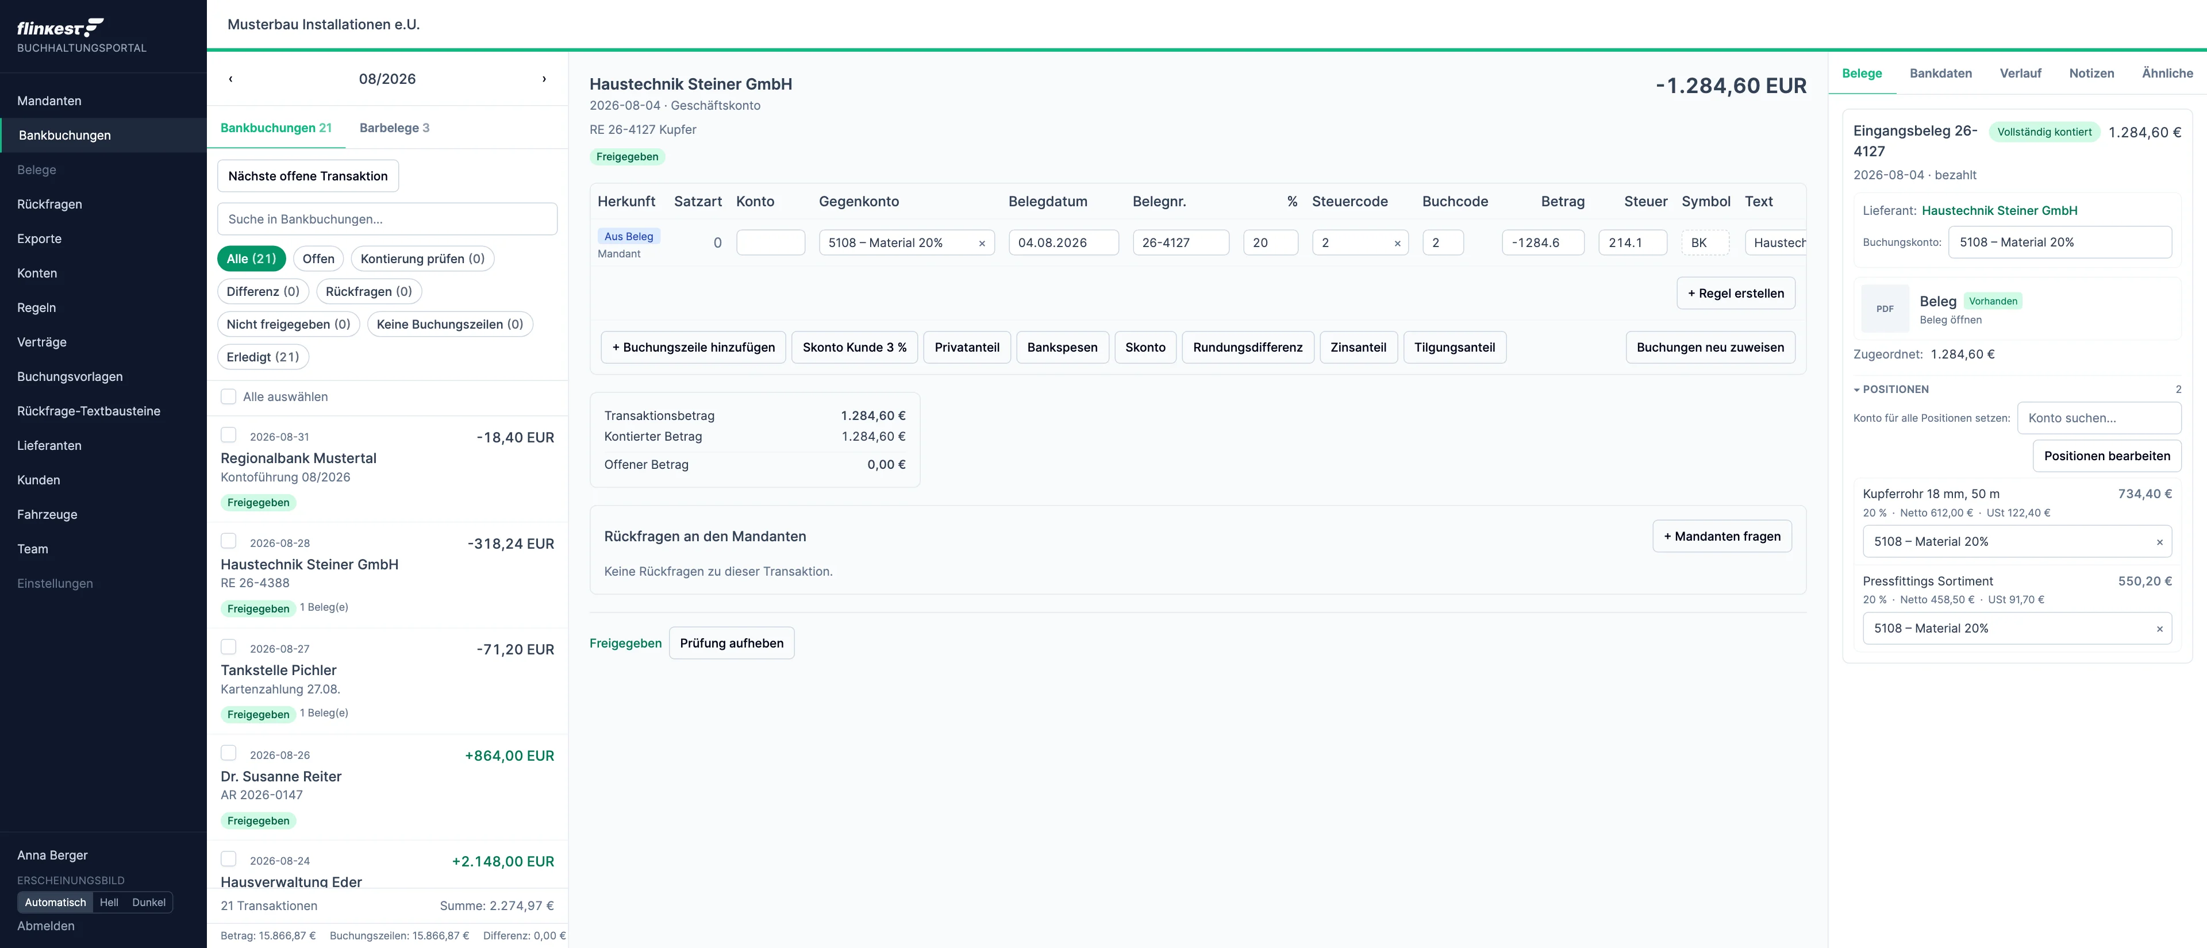Open Buchungskonto combo box for Lieferant
This screenshot has height=948, width=2207.
(x=2060, y=242)
